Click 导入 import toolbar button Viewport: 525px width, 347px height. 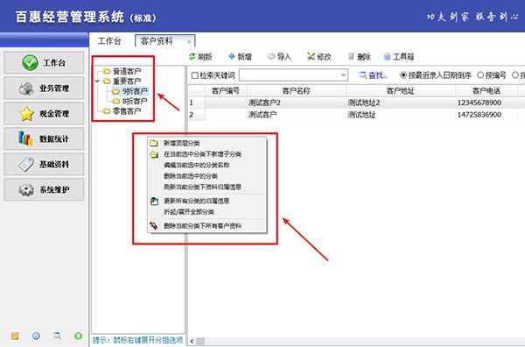(x=279, y=57)
